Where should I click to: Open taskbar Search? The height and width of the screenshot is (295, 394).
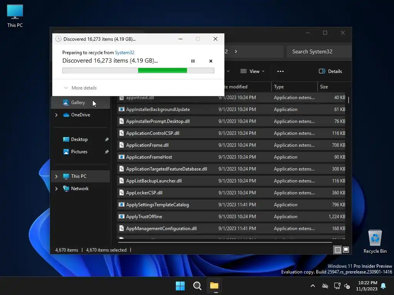197,286
